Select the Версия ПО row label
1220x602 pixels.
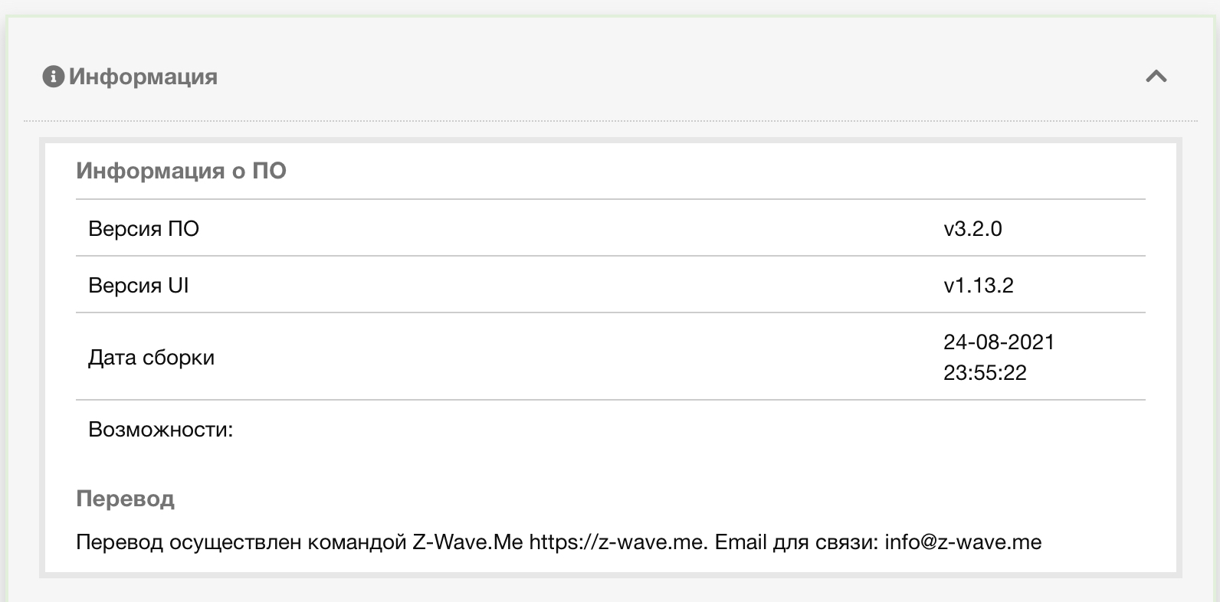pos(143,229)
